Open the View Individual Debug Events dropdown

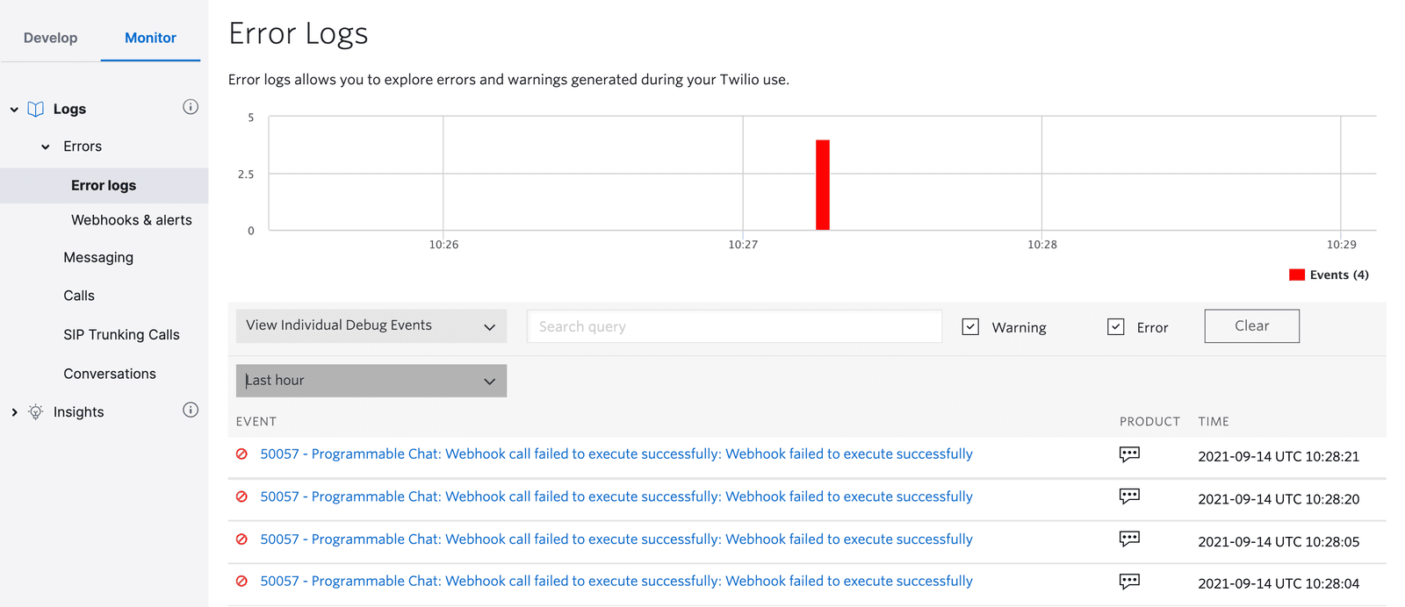371,325
